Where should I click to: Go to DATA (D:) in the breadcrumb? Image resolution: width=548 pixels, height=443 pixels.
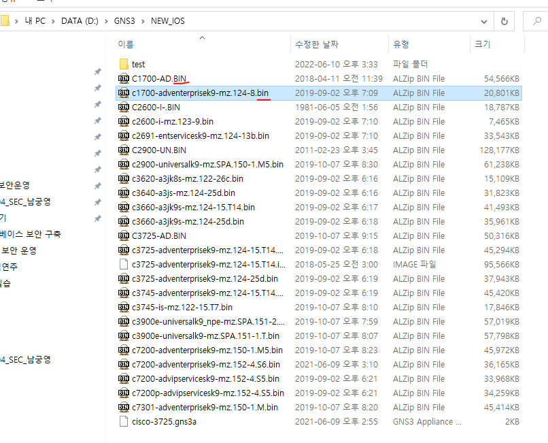[x=80, y=21]
